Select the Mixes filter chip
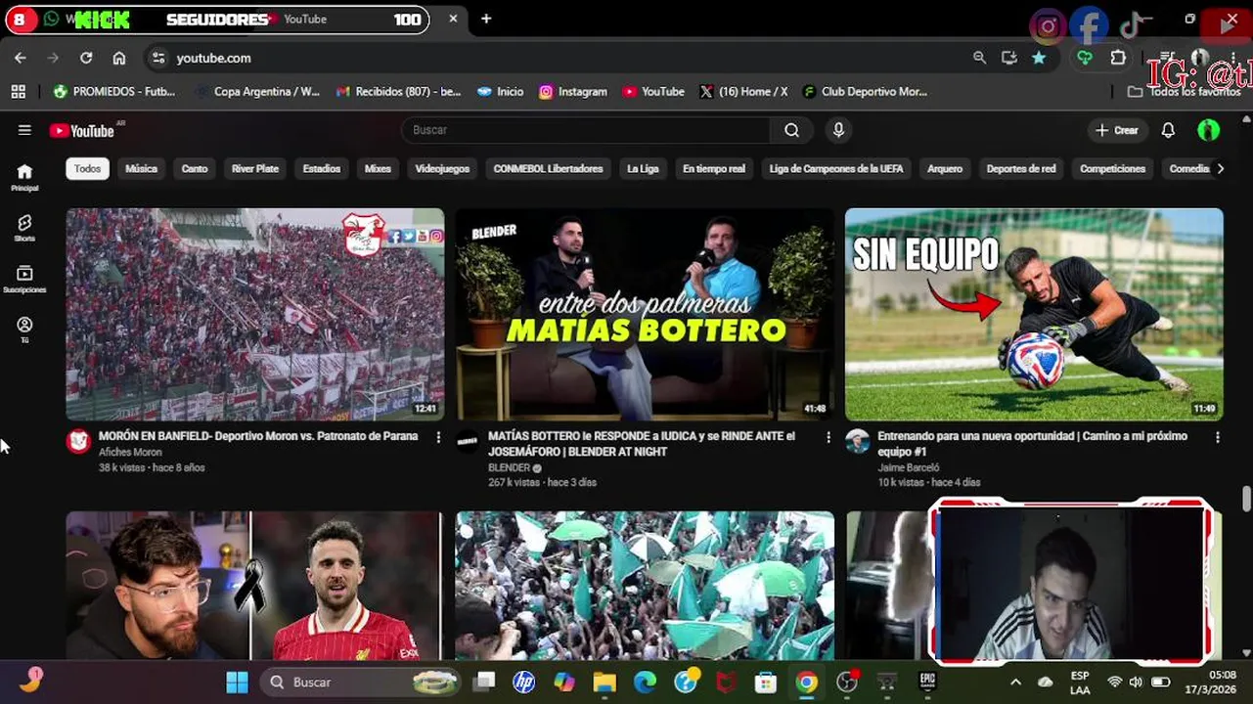Screen dimensions: 1253x704 tap(378, 168)
